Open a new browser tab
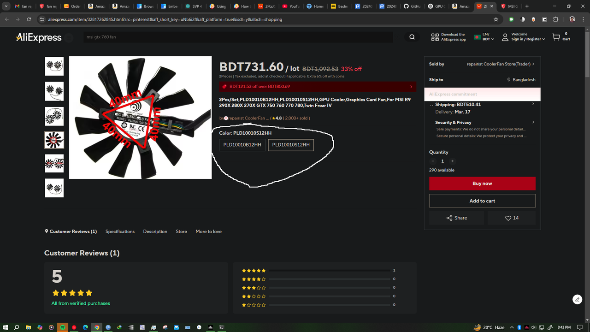590x332 pixels. point(527,6)
